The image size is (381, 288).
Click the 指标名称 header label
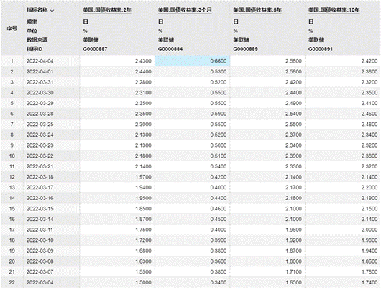click(x=37, y=10)
